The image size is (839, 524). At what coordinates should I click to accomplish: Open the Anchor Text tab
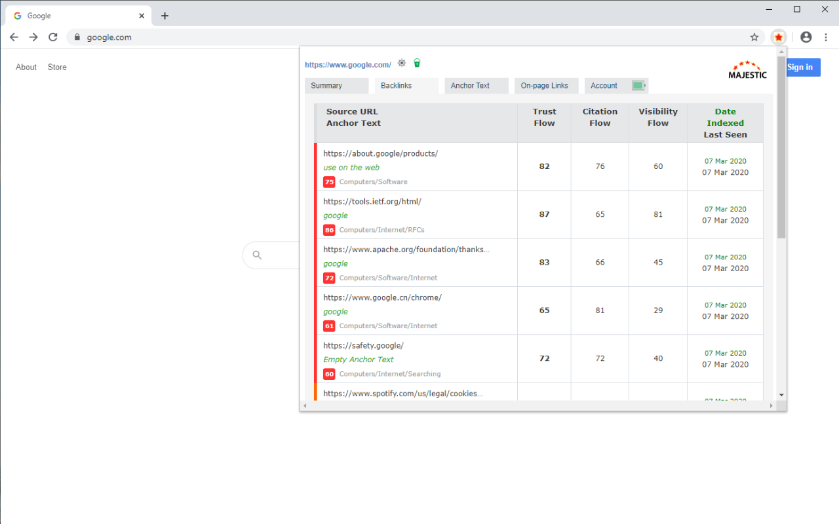[476, 85]
